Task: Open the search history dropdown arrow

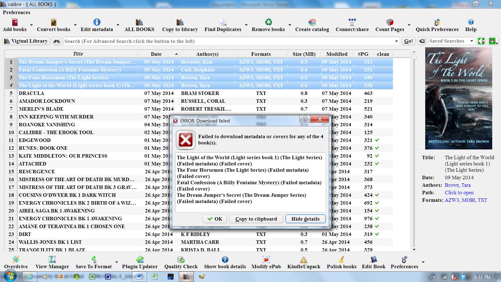Action: pyautogui.click(x=397, y=41)
